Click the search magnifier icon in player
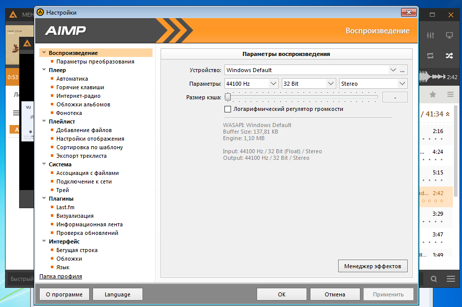The height and width of the screenshot is (307, 462). 434,279
